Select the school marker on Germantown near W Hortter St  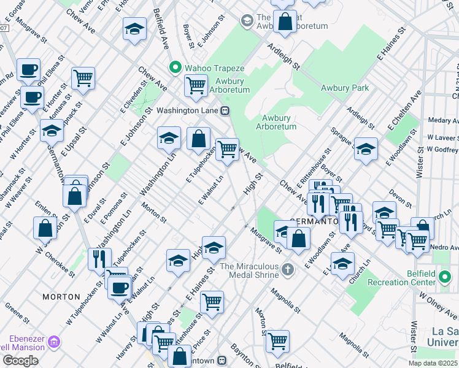(x=52, y=132)
